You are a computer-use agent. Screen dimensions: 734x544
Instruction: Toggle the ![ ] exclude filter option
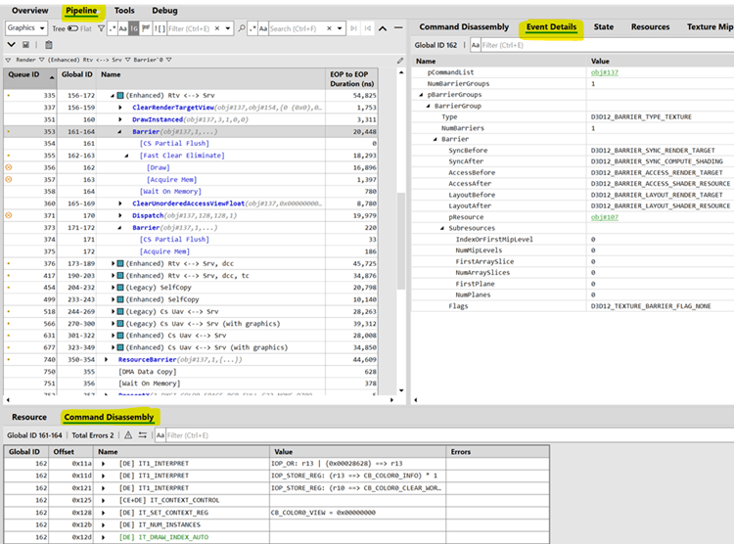point(160,28)
